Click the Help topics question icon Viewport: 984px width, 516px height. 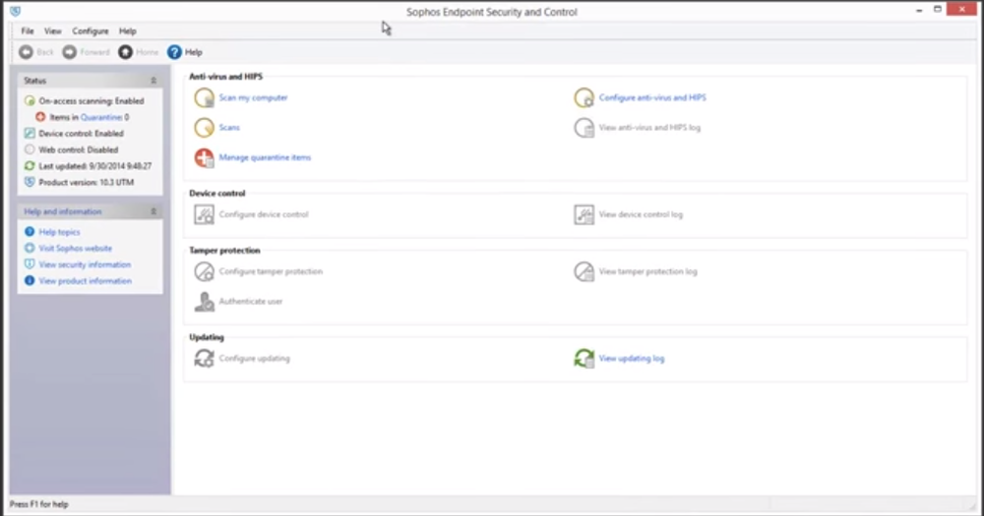[x=30, y=232]
